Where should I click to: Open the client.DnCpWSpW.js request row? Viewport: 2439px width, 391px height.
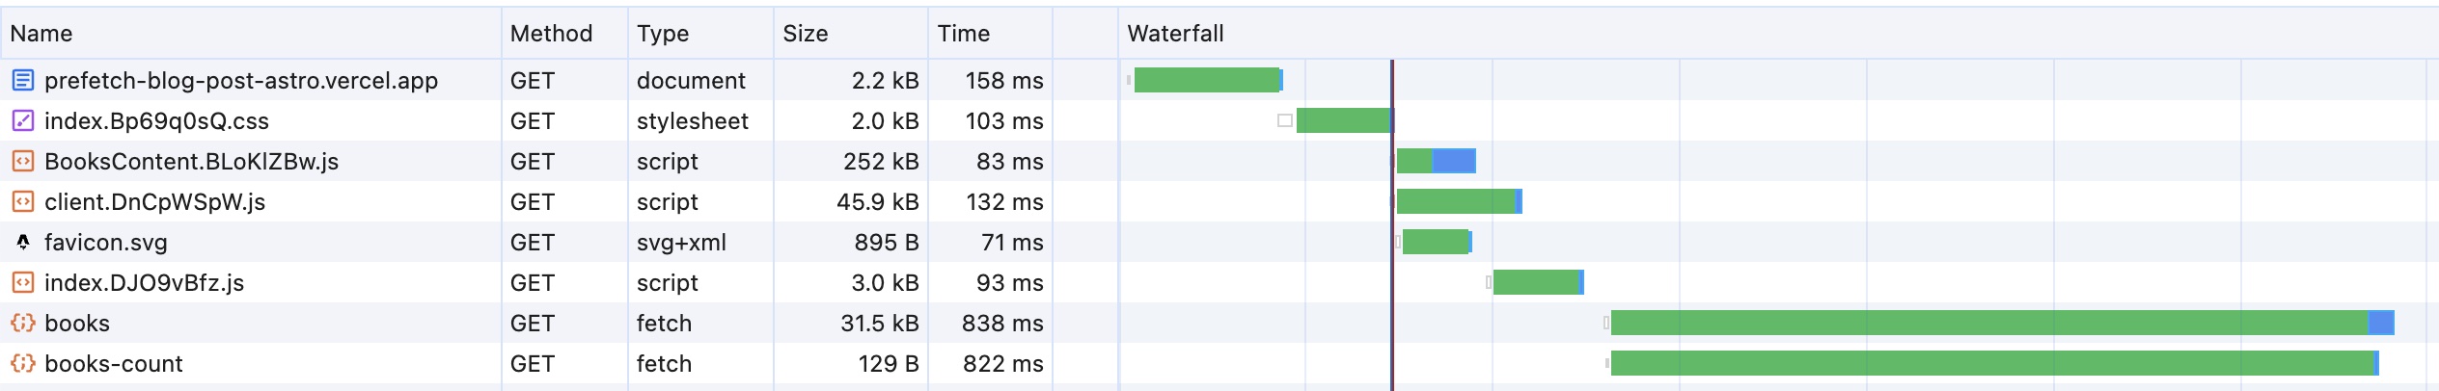click(154, 201)
